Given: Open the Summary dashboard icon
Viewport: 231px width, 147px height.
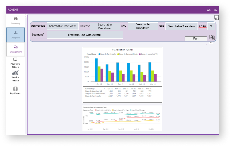Looking at the screenshot, I should point(16,19).
